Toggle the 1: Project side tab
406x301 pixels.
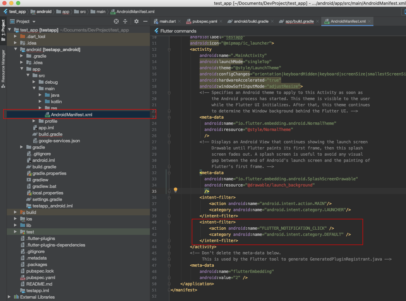point(3,30)
